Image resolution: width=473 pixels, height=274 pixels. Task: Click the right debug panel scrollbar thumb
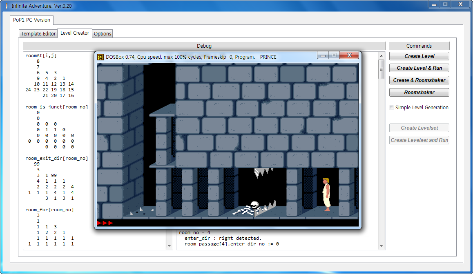pos(381,69)
